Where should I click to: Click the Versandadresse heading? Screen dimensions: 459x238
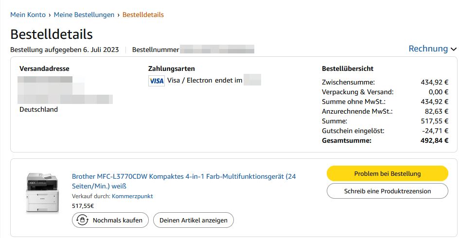[x=44, y=68]
